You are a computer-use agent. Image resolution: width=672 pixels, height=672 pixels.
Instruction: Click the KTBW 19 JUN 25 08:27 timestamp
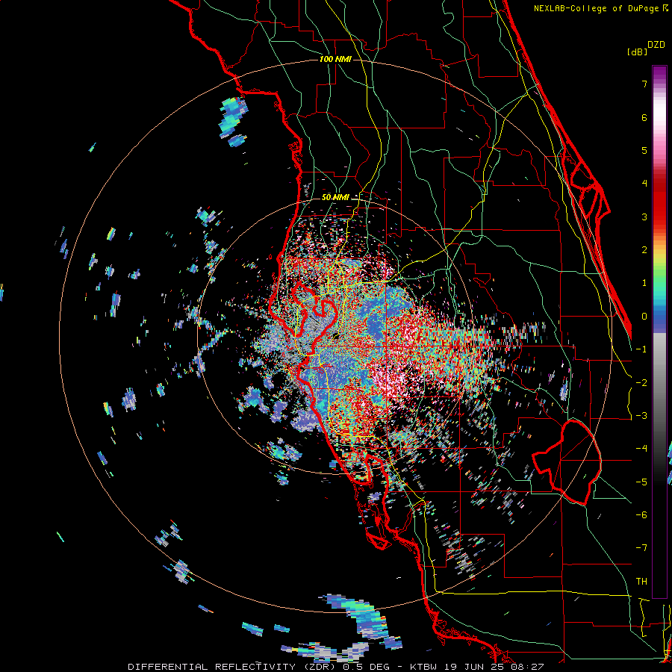point(477,667)
